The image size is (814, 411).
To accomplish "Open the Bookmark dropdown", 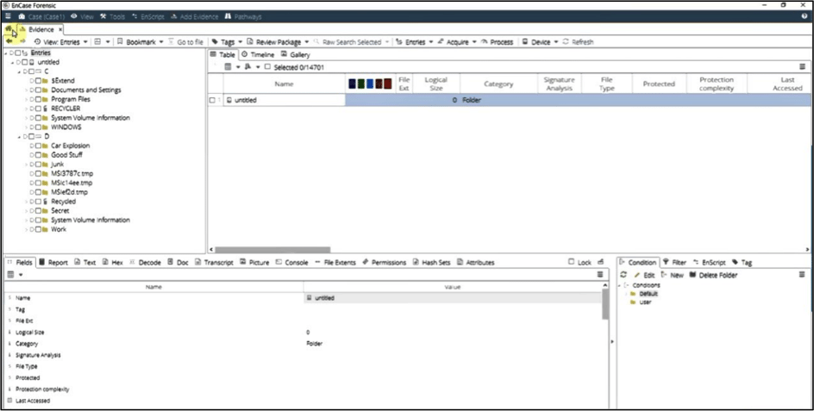I will point(141,41).
